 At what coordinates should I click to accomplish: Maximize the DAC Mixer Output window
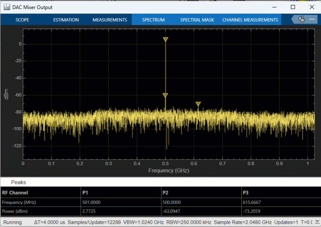(x=293, y=7)
